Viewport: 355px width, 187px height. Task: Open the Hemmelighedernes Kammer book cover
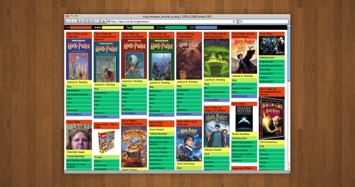106,62
